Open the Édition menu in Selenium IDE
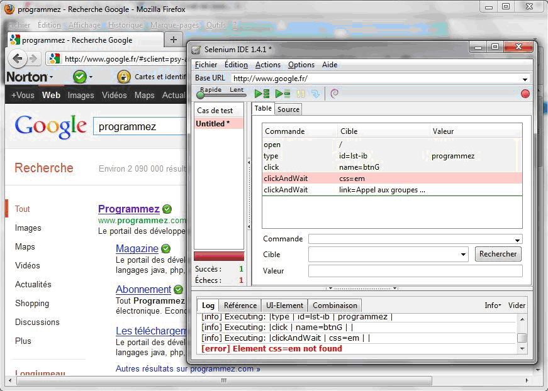548x391 pixels. 236,65
